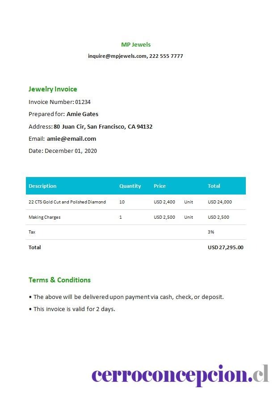
Task: Select Invoice Number 01234 text
Action: coord(59,102)
